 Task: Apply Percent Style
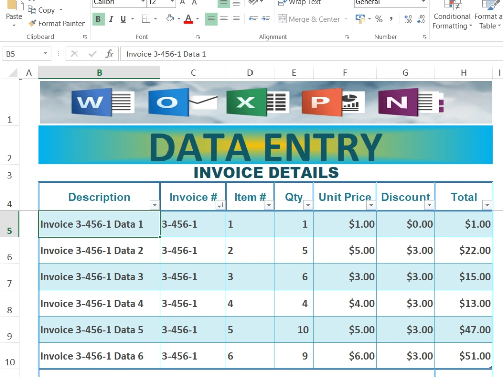point(379,19)
